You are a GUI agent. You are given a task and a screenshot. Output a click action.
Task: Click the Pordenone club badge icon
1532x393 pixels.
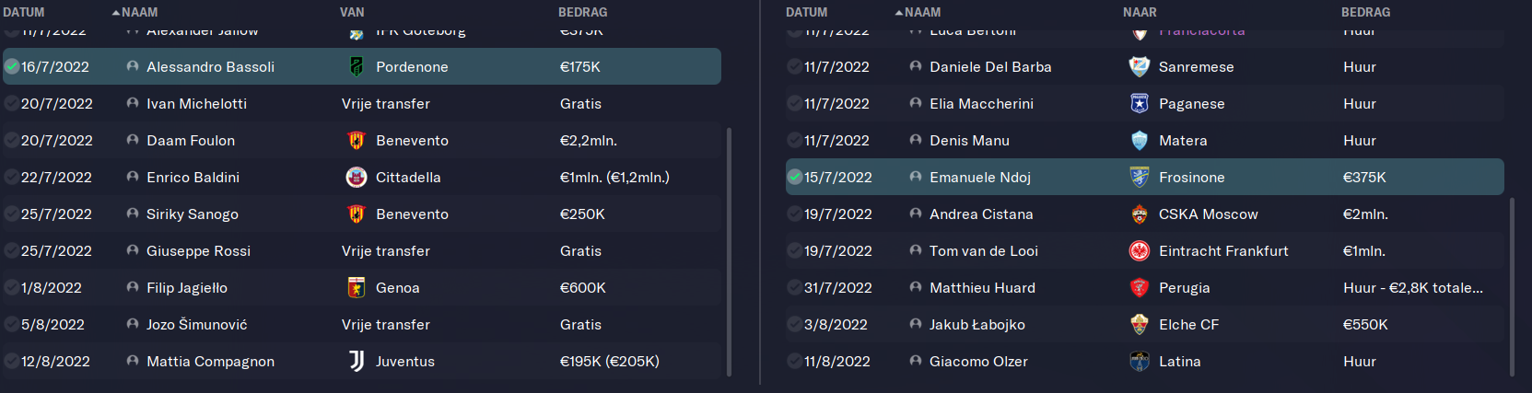click(x=357, y=66)
